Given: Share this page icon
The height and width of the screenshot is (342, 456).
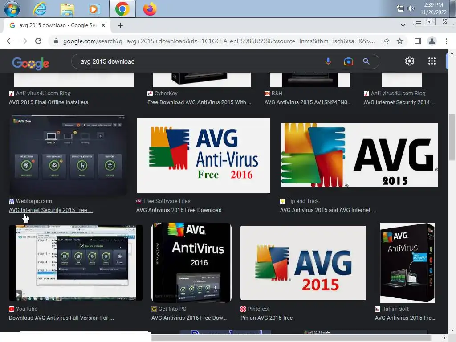Looking at the screenshot, I should pyautogui.click(x=386, y=41).
